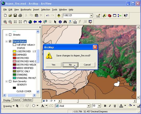Open the Tools menu
The image size is (141, 114).
click(x=55, y=10)
